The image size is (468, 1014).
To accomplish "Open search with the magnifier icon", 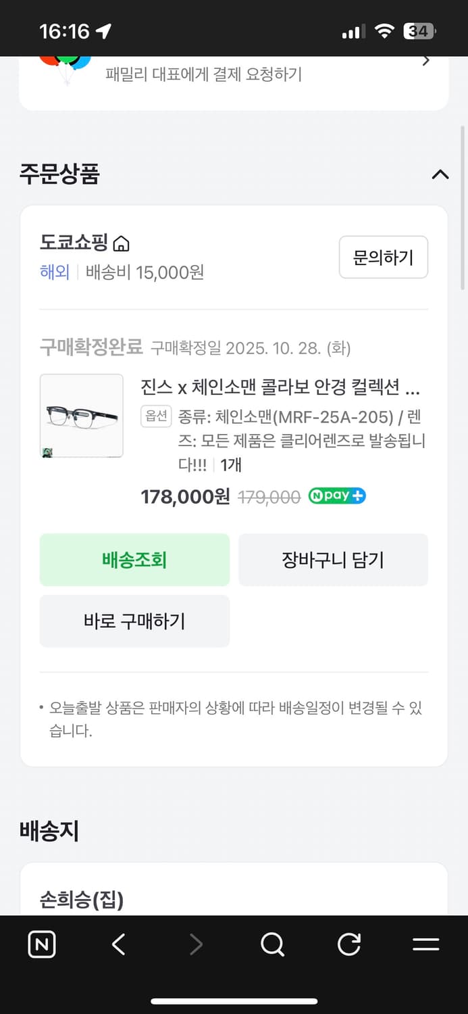I will pos(271,944).
